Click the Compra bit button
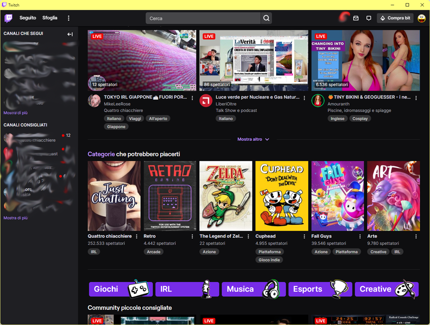This screenshot has width=430, height=325. (395, 18)
